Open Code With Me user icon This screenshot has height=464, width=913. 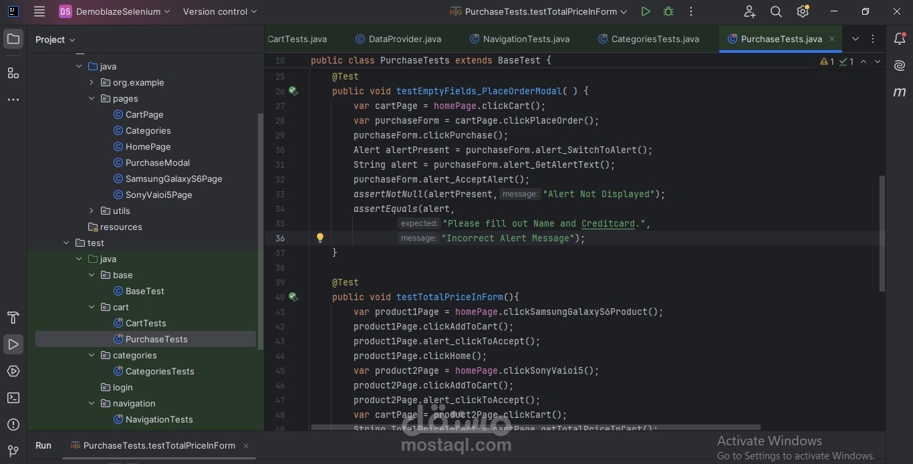(749, 11)
